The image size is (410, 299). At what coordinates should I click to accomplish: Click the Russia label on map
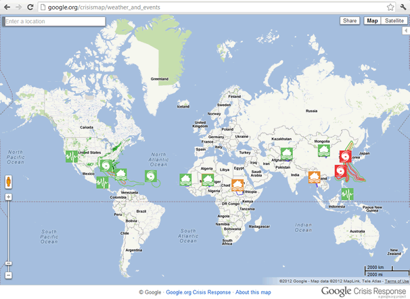[311, 111]
